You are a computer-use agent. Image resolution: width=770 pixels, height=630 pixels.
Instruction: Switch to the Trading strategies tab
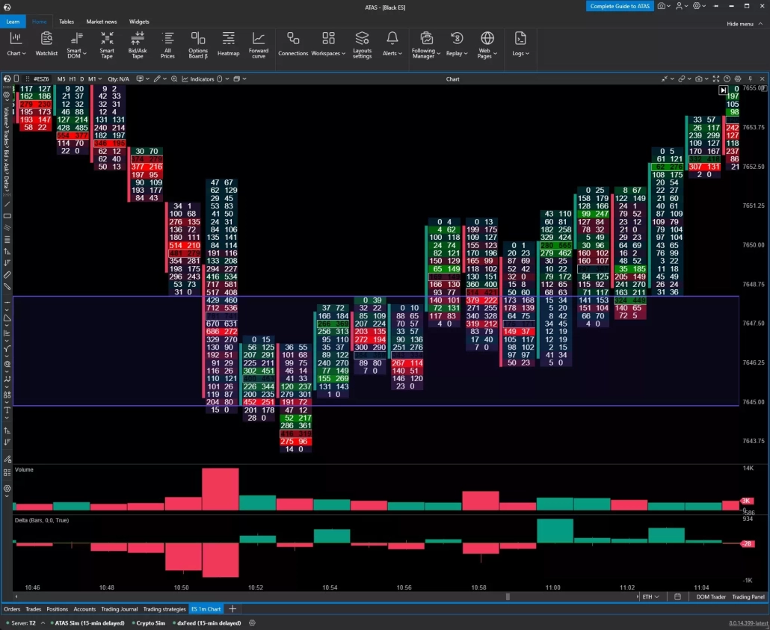164,609
